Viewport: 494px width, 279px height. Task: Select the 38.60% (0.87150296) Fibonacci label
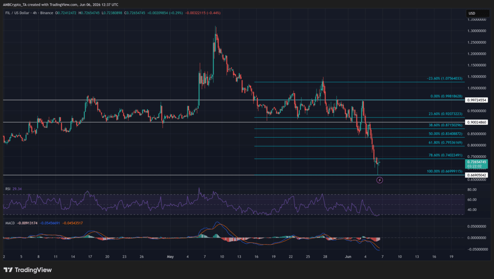click(x=445, y=125)
